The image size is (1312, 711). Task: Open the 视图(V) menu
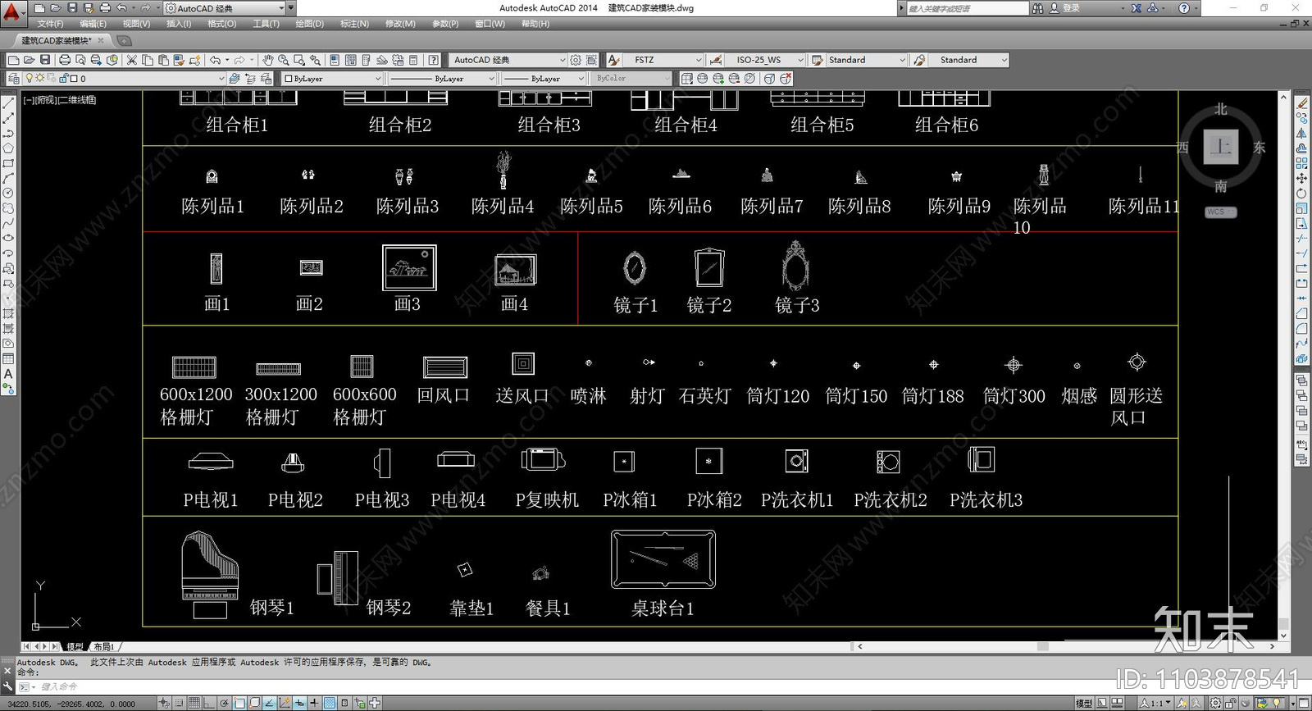[136, 24]
